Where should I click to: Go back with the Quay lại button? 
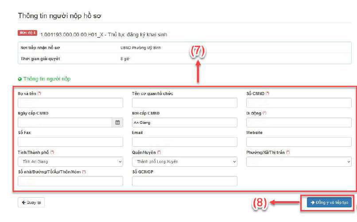pyautogui.click(x=31, y=203)
